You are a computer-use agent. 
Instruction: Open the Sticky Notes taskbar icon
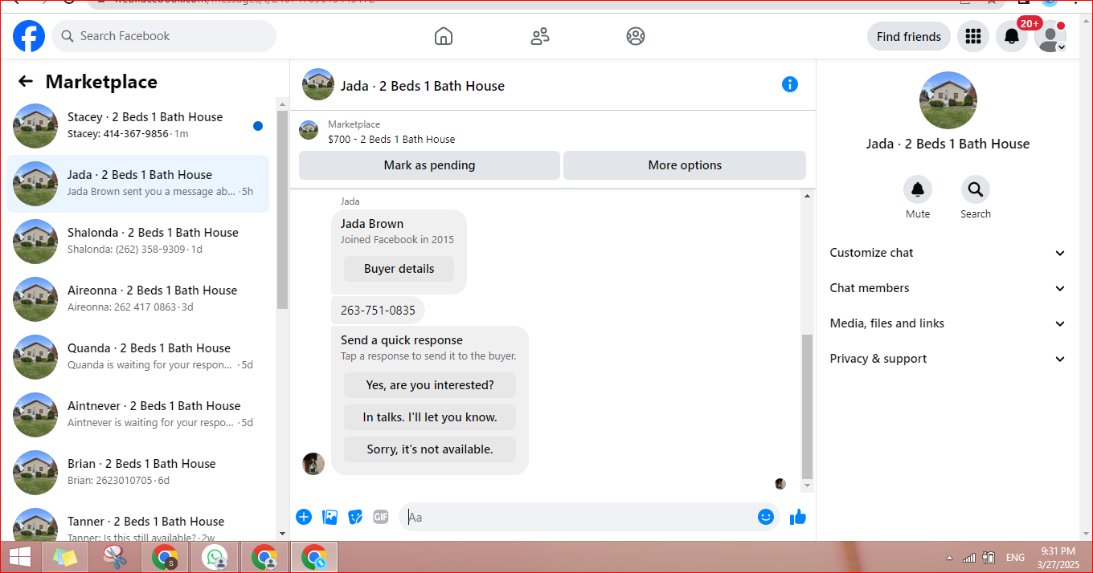[65, 557]
